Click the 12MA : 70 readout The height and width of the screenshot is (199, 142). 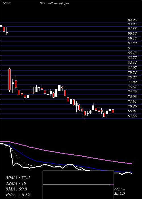(x=16, y=183)
